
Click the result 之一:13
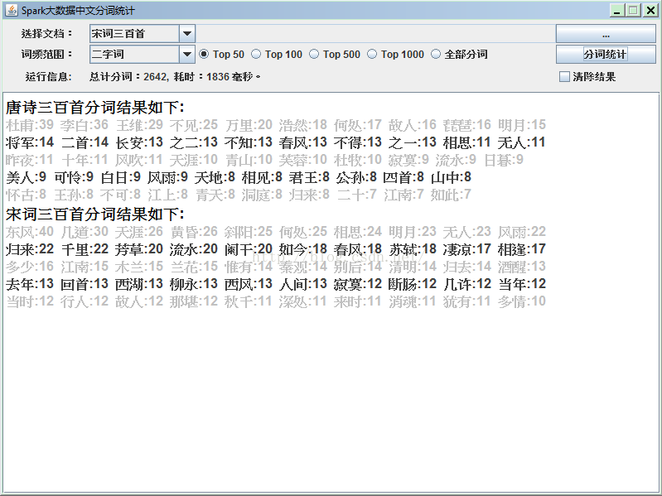point(413,142)
